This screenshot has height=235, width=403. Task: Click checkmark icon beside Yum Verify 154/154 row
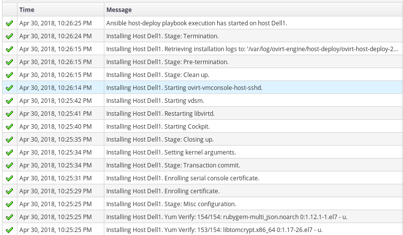pos(9,217)
